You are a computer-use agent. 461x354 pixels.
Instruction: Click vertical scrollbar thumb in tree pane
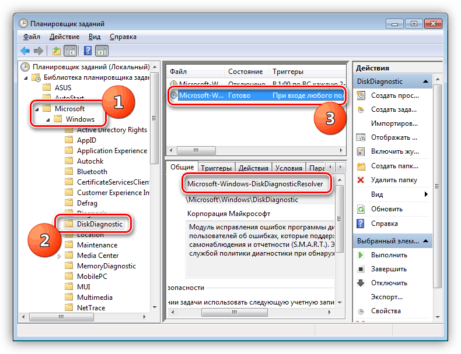pos(155,118)
